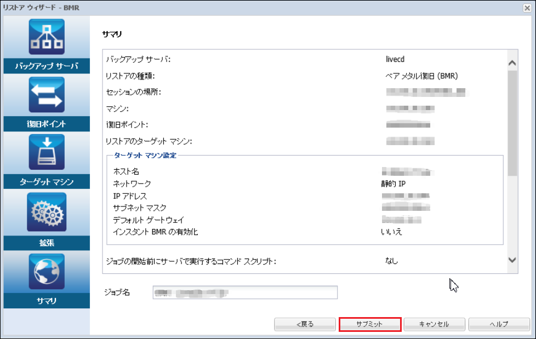Select the livecd backup server value
The height and width of the screenshot is (339, 536).
click(x=395, y=59)
